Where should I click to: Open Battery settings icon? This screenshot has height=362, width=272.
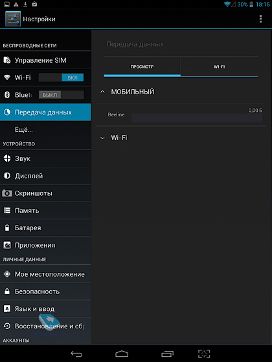pyautogui.click(x=7, y=228)
